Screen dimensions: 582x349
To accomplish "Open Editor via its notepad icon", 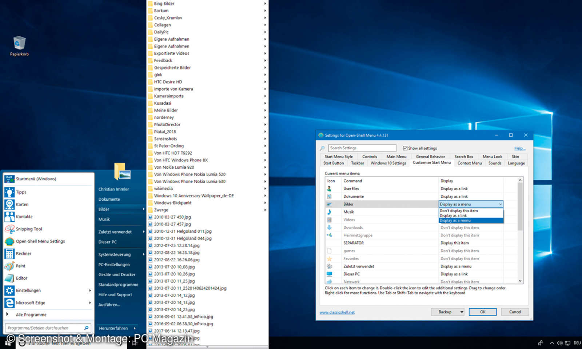I will pos(22,278).
